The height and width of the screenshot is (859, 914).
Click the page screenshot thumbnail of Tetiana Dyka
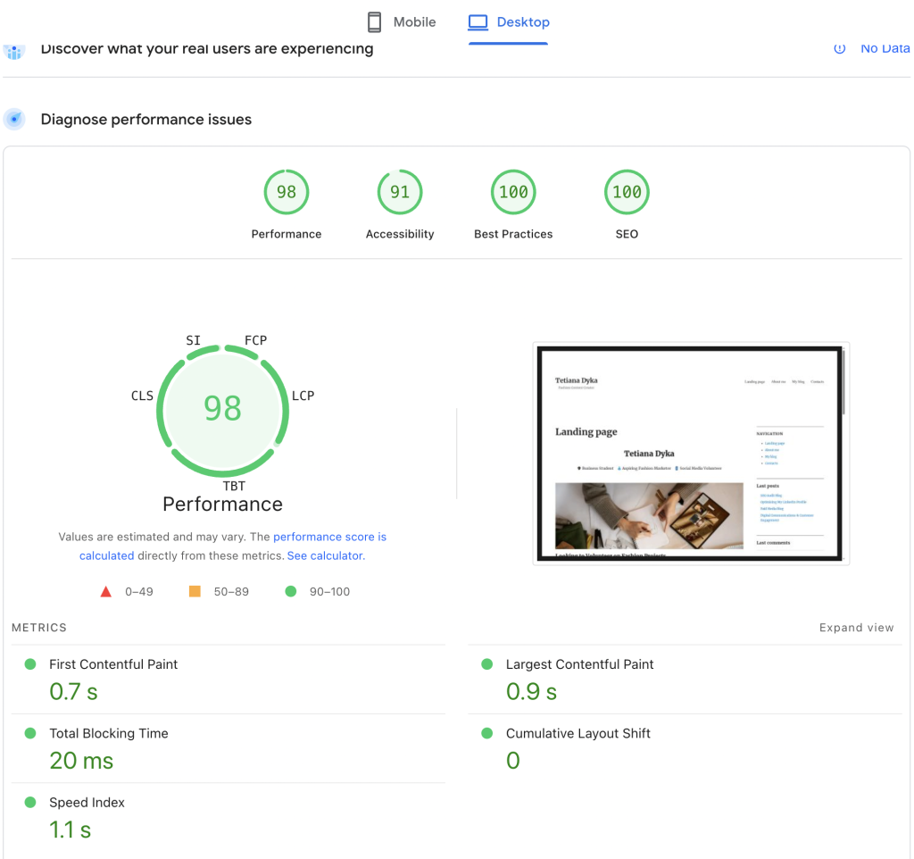point(691,454)
